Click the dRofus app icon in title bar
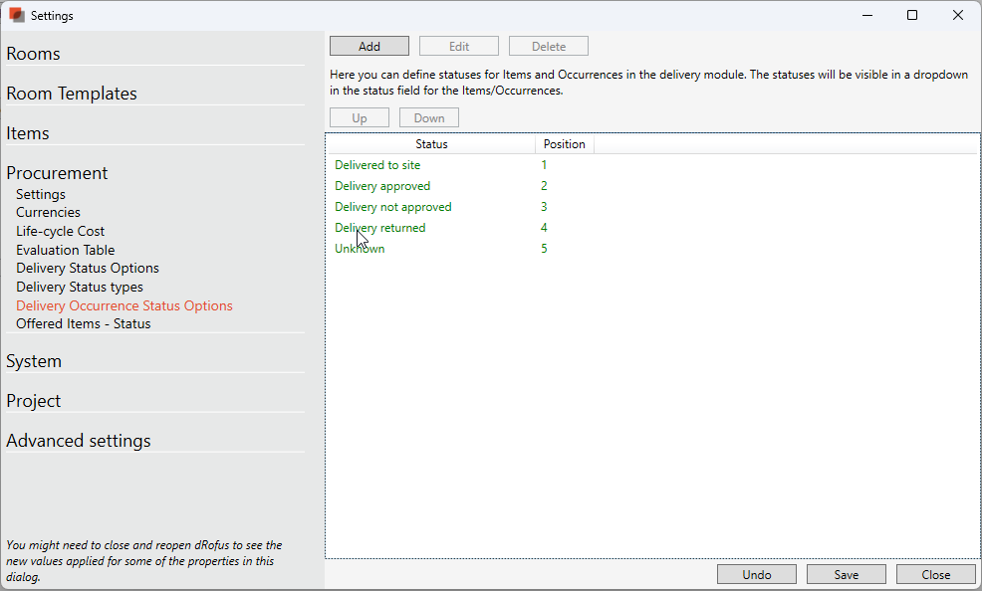Viewport: 982px width, 591px height. [17, 16]
